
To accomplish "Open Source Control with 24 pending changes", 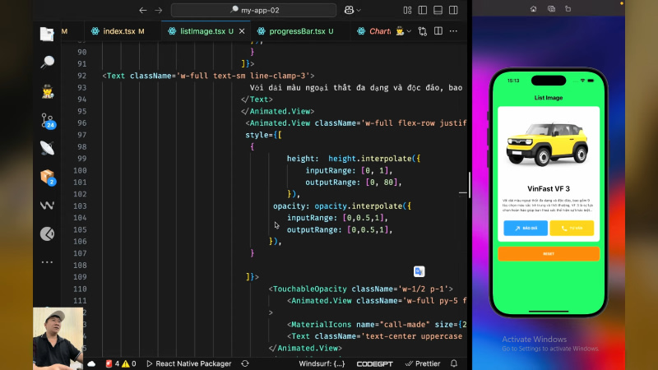I will pos(47,121).
